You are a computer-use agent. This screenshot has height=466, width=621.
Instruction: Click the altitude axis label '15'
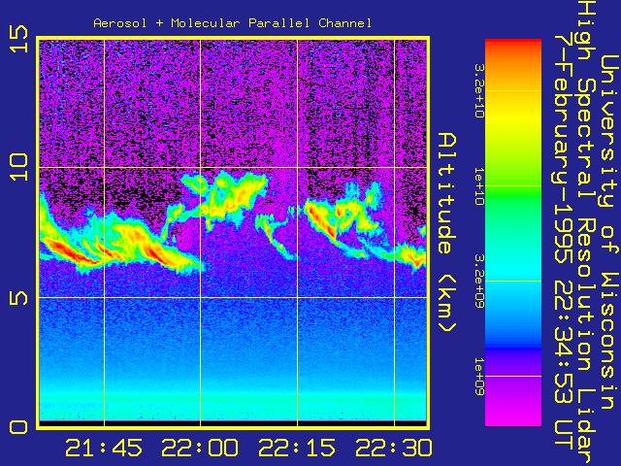[19, 39]
